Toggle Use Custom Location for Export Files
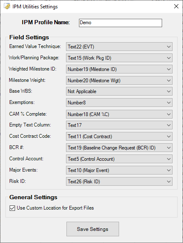The height and width of the screenshot is (243, 183). tap(12, 208)
